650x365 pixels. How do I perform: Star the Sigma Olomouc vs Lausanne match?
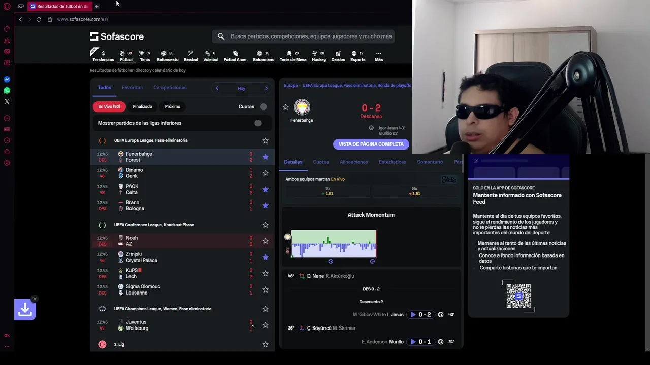click(x=265, y=290)
